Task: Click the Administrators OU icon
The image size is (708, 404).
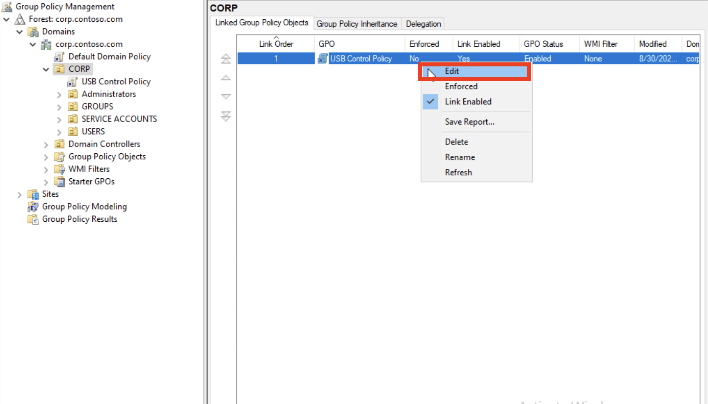Action: tap(73, 94)
